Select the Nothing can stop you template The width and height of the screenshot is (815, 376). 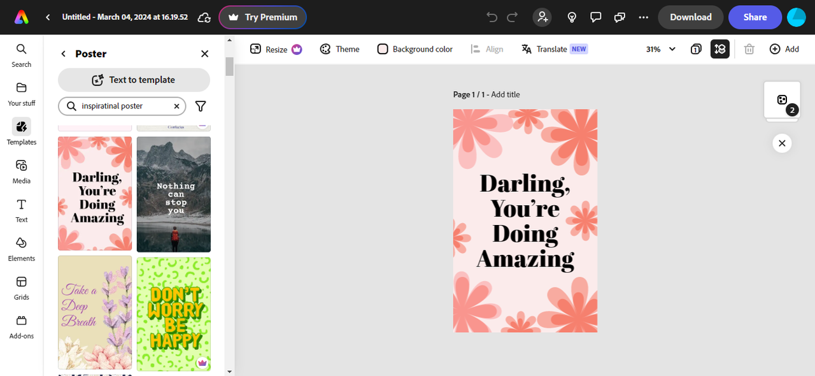point(174,194)
